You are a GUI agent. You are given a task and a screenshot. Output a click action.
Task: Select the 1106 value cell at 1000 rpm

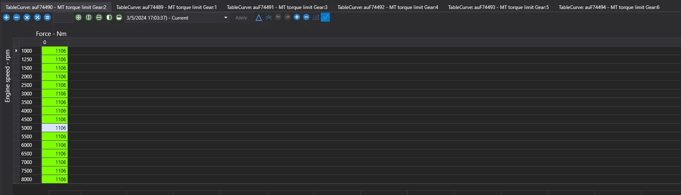pyautogui.click(x=54, y=51)
